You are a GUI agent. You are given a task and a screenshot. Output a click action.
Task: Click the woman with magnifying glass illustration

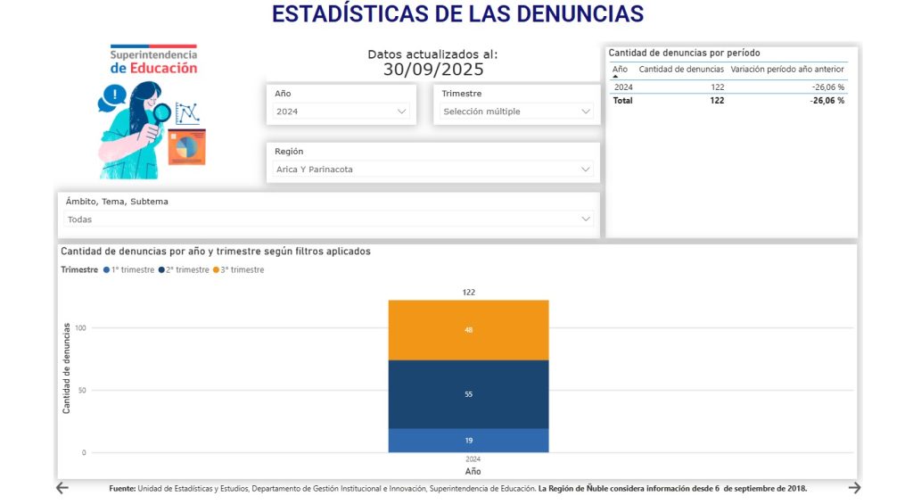[143, 129]
